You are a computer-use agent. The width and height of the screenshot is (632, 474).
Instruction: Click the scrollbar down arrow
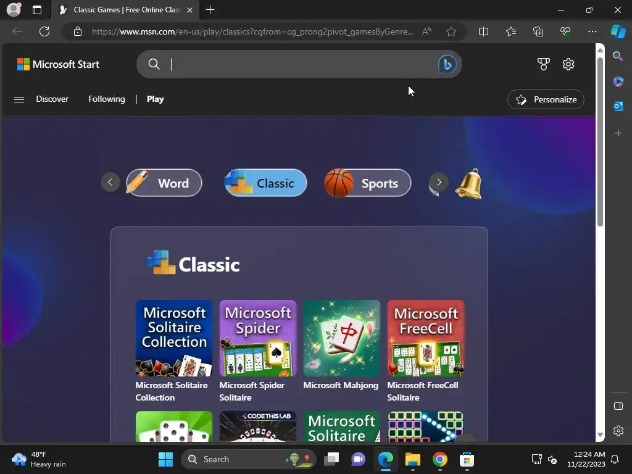pyautogui.click(x=600, y=435)
